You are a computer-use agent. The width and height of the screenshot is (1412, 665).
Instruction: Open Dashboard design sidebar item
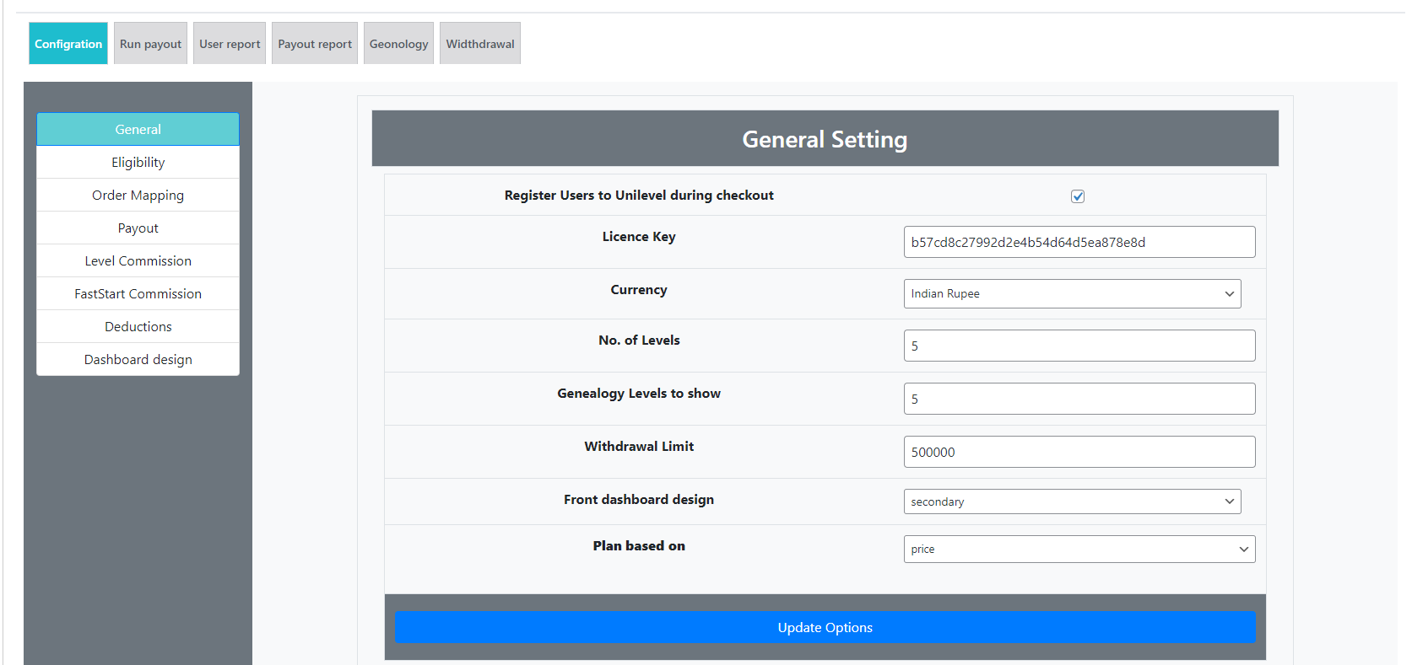tap(138, 360)
